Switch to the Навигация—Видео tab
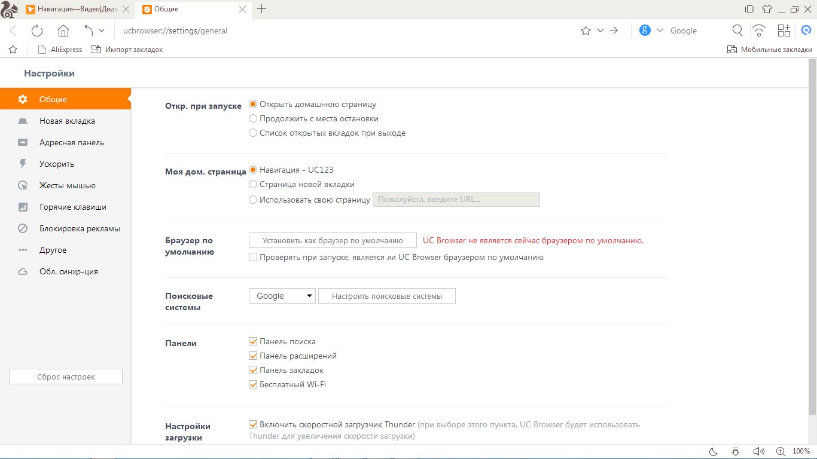817x459 pixels. tap(78, 9)
